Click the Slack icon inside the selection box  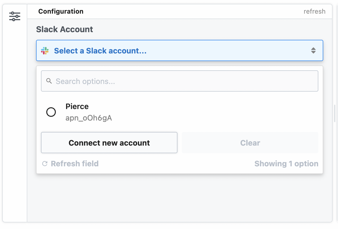coord(45,50)
